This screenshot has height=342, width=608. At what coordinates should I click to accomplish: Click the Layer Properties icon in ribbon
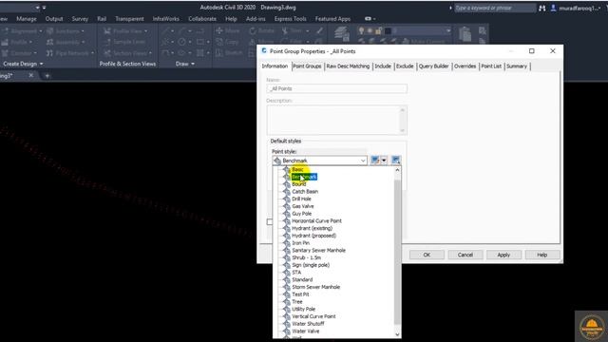(342, 34)
